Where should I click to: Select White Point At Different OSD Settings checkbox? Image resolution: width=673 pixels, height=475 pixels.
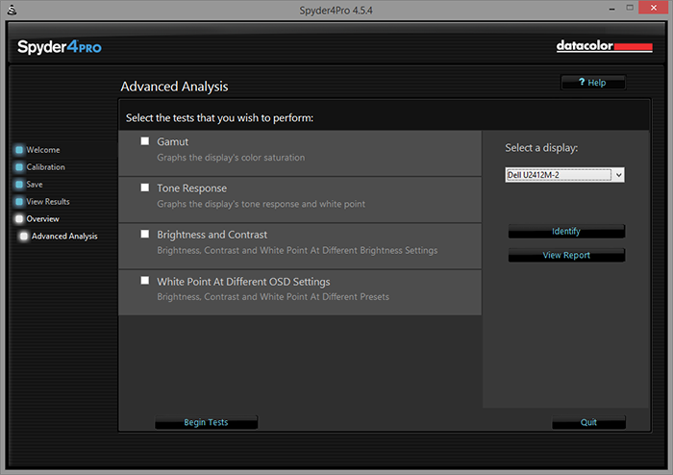click(x=145, y=281)
